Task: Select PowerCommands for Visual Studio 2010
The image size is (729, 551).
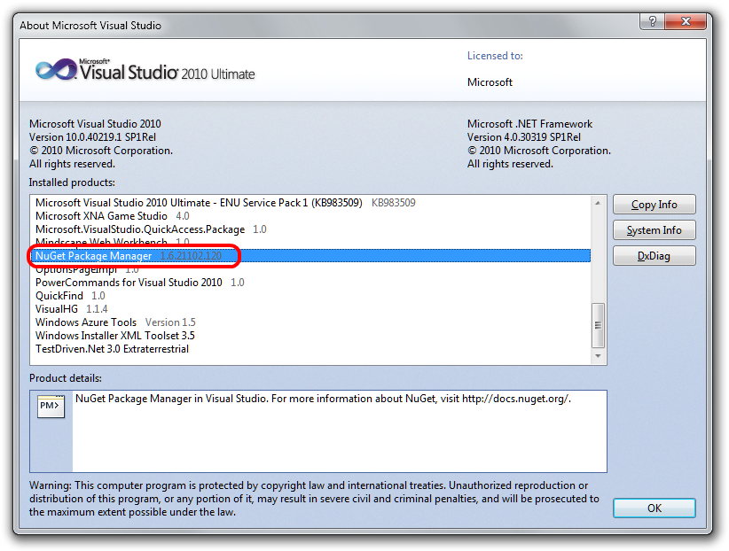Action: tap(129, 283)
